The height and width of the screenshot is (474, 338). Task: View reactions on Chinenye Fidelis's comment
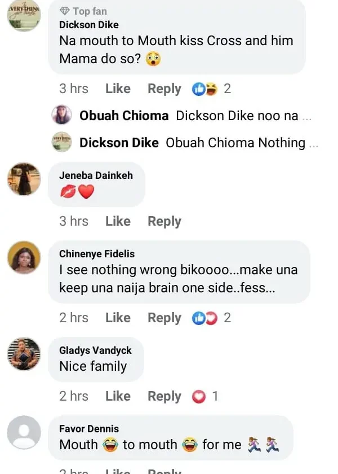coord(211,318)
